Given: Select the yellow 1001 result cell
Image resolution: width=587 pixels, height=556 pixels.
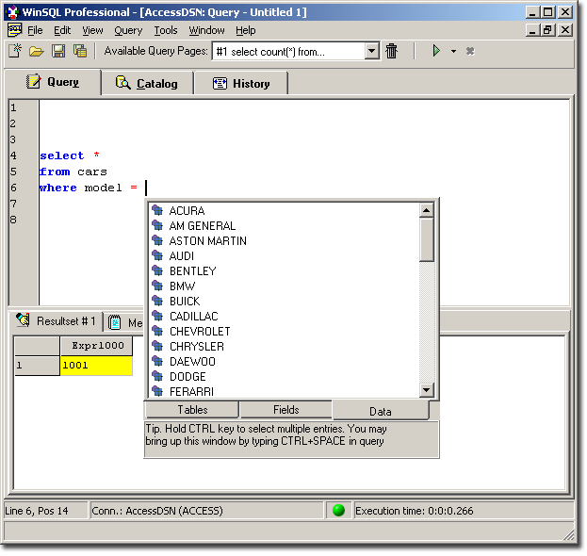Looking at the screenshot, I should (97, 365).
